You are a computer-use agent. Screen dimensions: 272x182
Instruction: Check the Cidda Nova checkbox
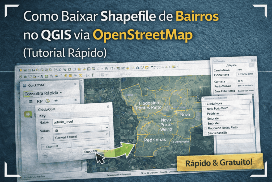pos(205,104)
